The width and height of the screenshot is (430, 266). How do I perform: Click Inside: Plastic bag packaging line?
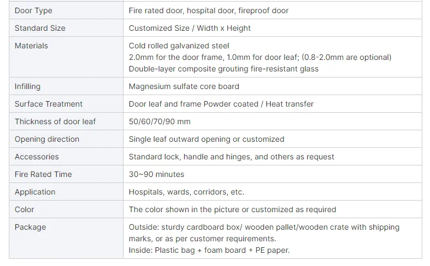(209, 250)
